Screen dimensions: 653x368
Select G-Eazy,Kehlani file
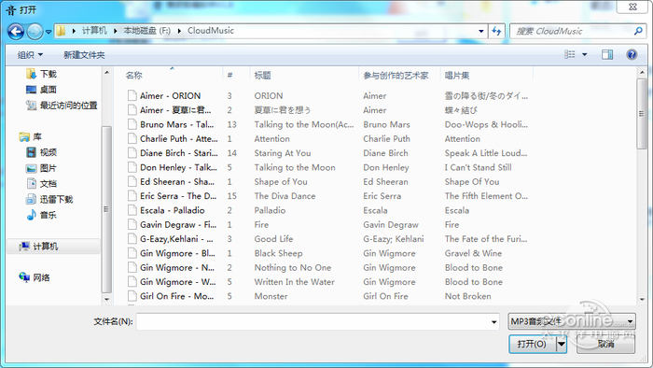[176, 239]
